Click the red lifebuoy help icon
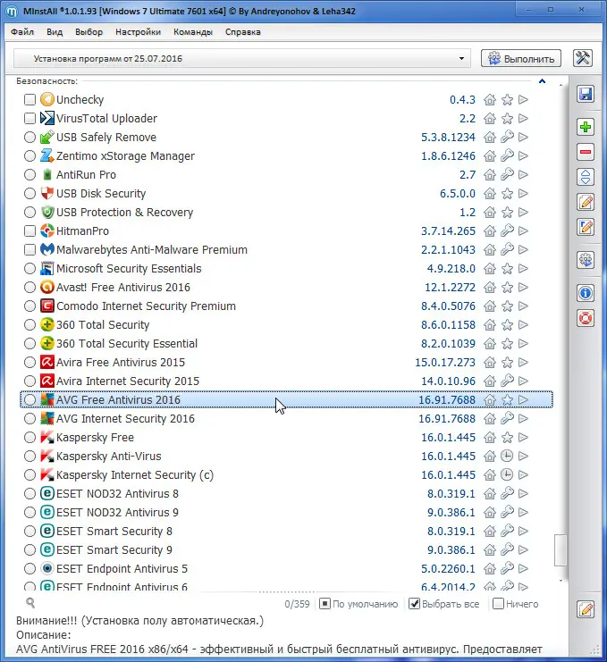This screenshot has height=662, width=607. click(x=586, y=318)
